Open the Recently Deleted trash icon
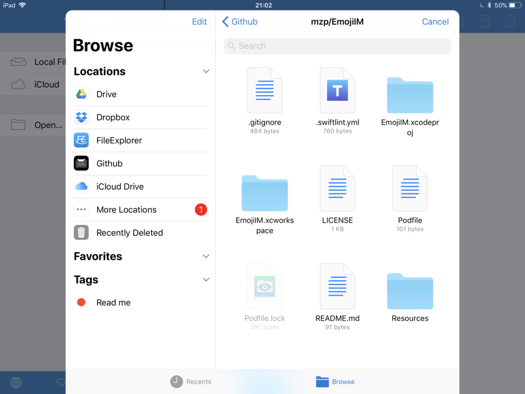This screenshot has width=525, height=394. pos(81,232)
